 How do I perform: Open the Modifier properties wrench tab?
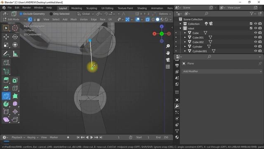pyautogui.click(x=177, y=106)
